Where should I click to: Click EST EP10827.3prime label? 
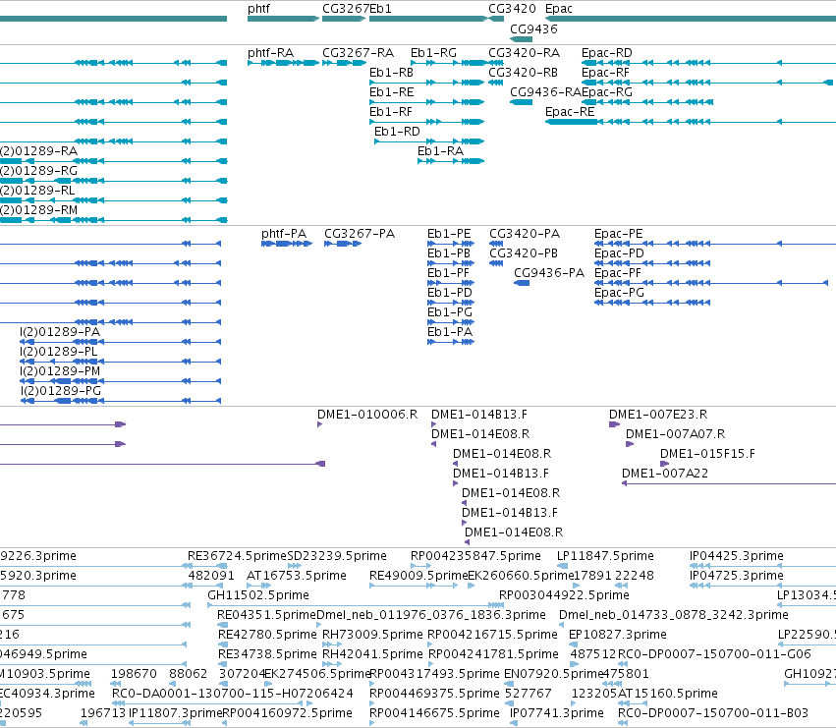617,635
